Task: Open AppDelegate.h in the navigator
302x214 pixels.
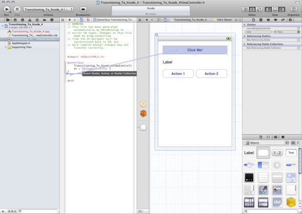Action: [21, 43]
